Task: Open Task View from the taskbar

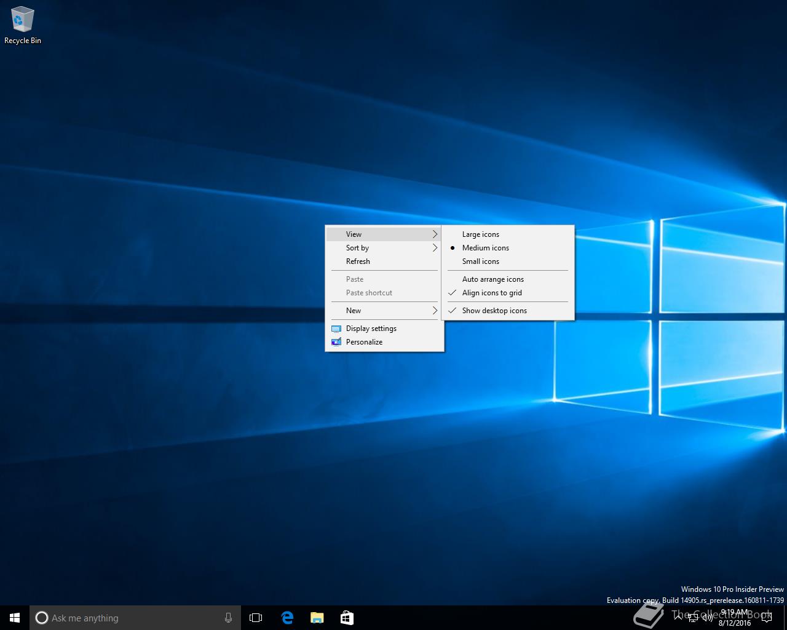Action: tap(256, 618)
